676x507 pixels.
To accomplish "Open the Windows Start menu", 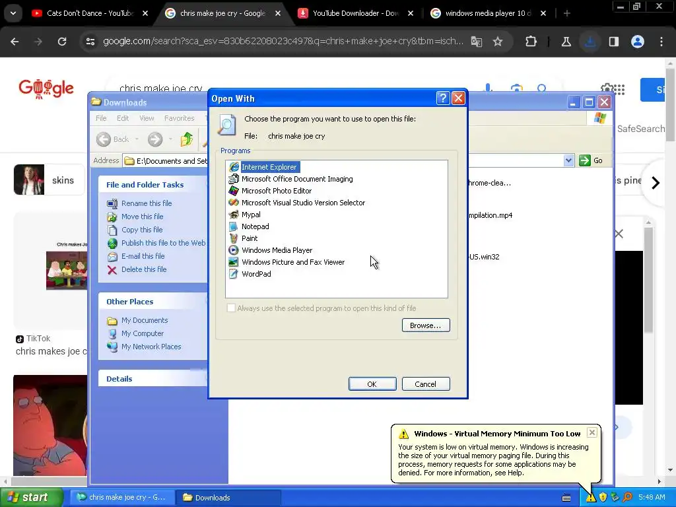I will [x=31, y=497].
